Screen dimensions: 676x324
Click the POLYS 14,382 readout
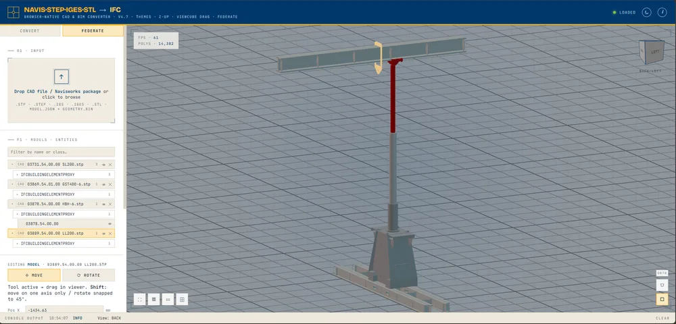(155, 44)
